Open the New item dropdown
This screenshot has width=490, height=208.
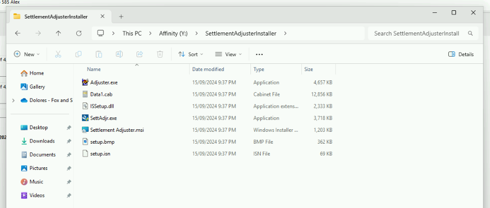[x=26, y=54]
